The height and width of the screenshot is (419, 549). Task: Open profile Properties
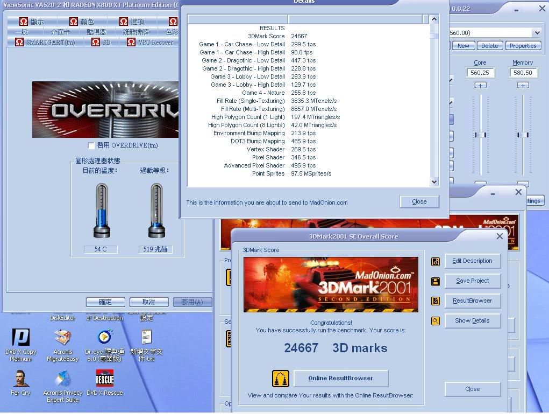coord(523,46)
